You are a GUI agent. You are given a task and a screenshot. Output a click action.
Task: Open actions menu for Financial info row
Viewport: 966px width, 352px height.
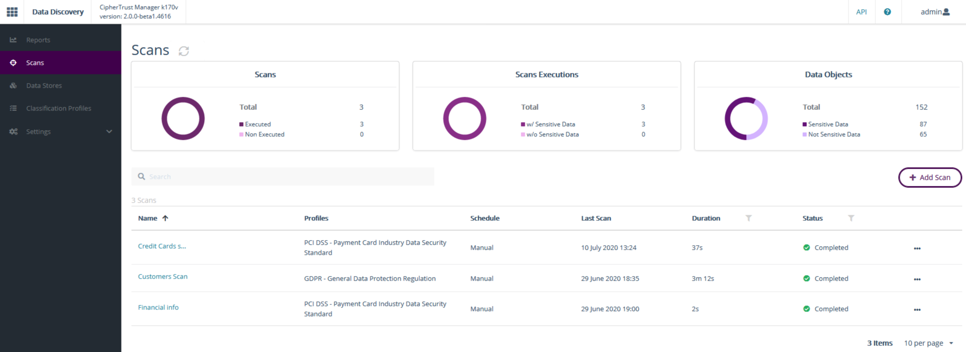917,309
